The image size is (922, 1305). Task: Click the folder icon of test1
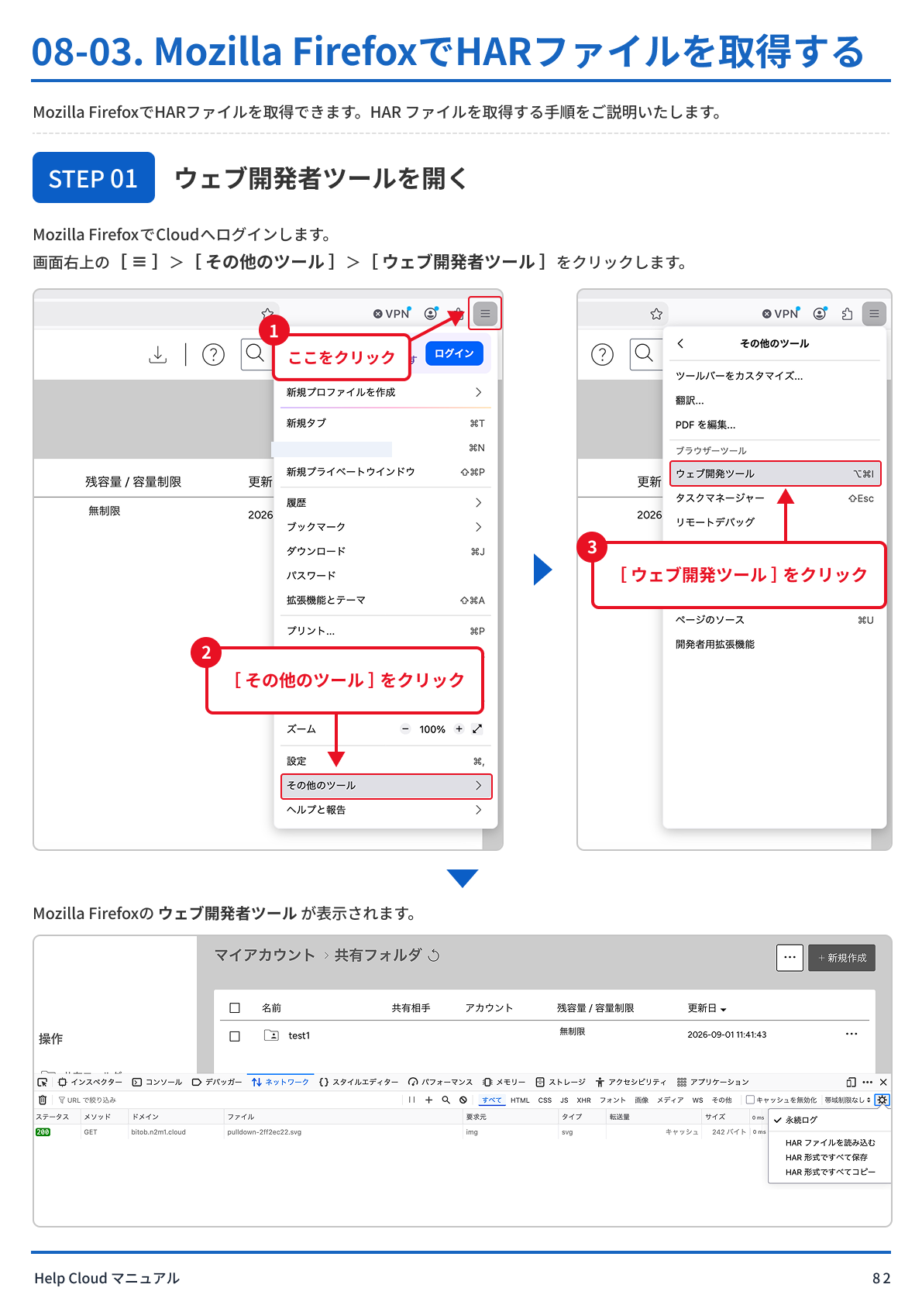[271, 1035]
